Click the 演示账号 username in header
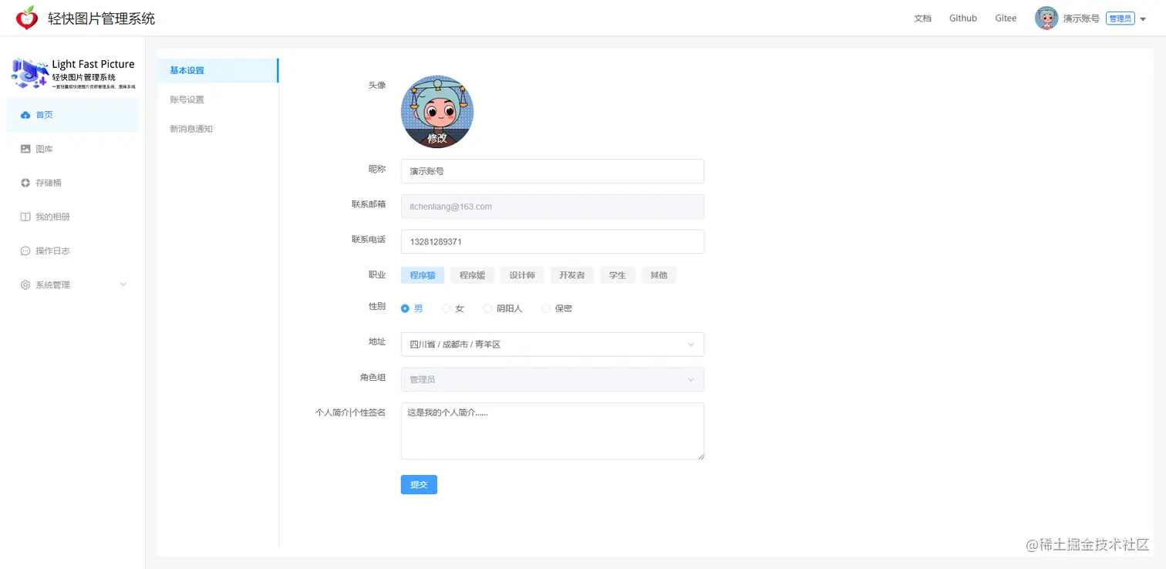The height and width of the screenshot is (569, 1166). point(1081,19)
